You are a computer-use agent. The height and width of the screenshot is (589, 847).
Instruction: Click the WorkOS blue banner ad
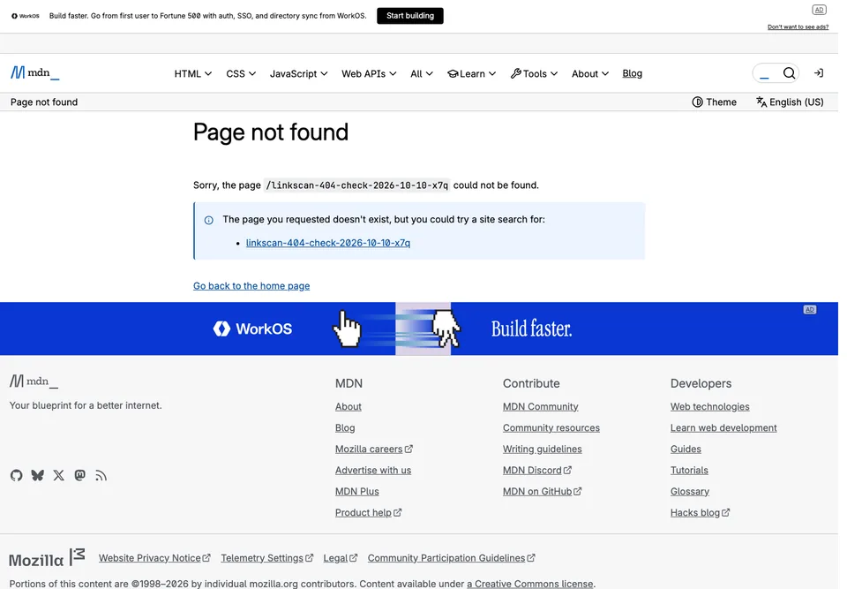(418, 328)
